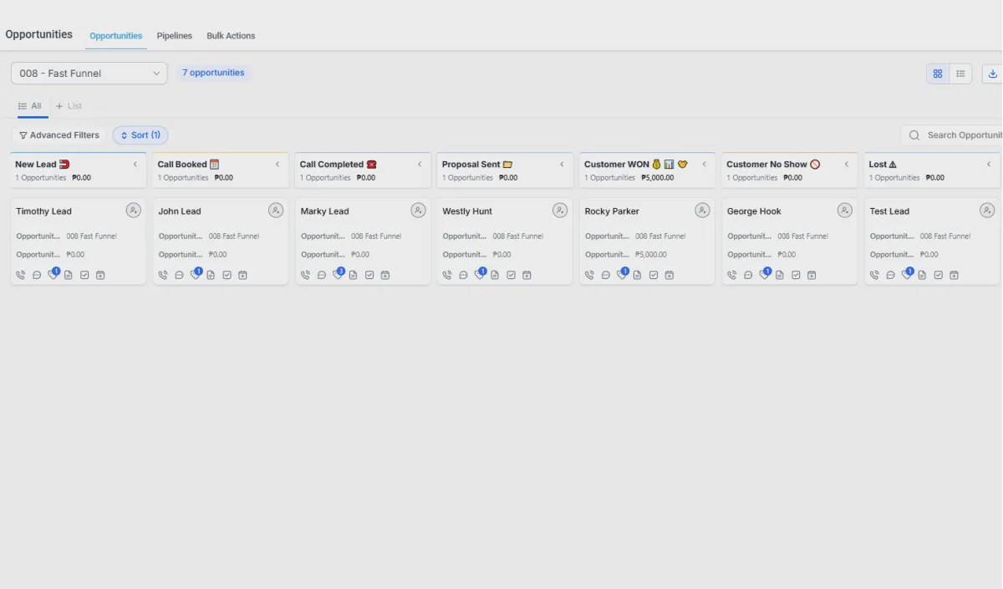Click the tags icon on Marky Lead card
This screenshot has width=1003, height=589.
pyautogui.click(x=338, y=275)
